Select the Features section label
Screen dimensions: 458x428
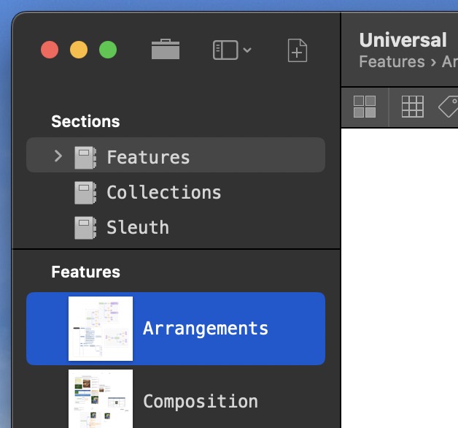[148, 157]
